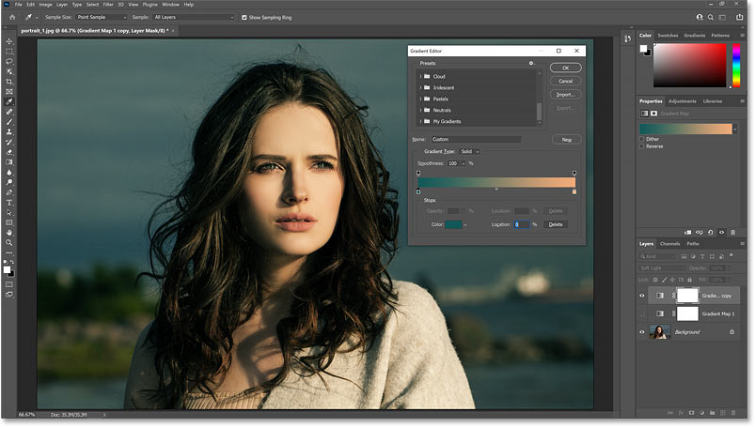
Task: Open gear menu in Gradient Editor presets
Action: 531,64
